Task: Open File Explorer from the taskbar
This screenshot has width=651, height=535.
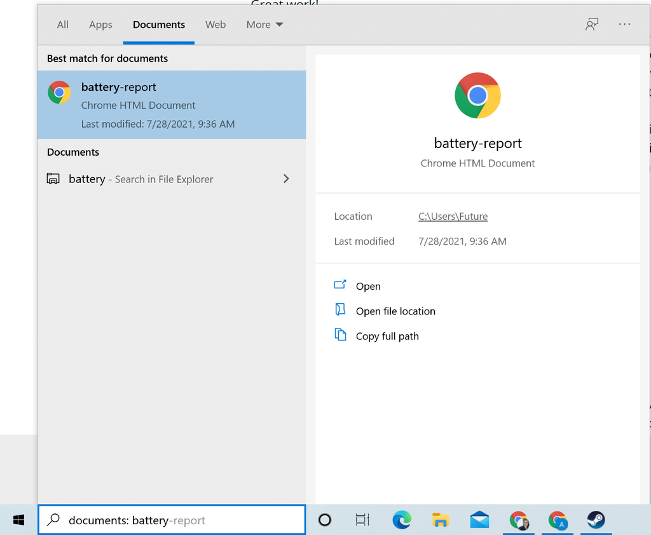Action: tap(441, 520)
